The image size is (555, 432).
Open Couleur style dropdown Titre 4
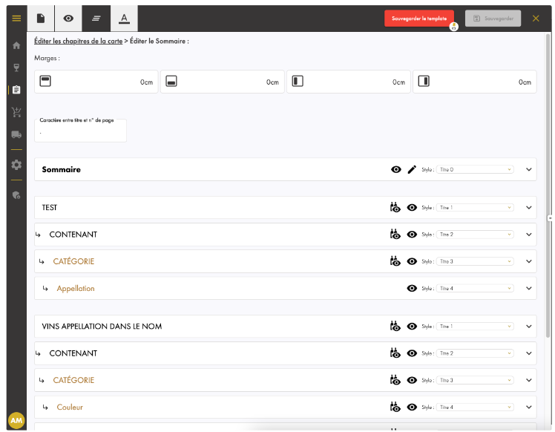[x=475, y=408]
